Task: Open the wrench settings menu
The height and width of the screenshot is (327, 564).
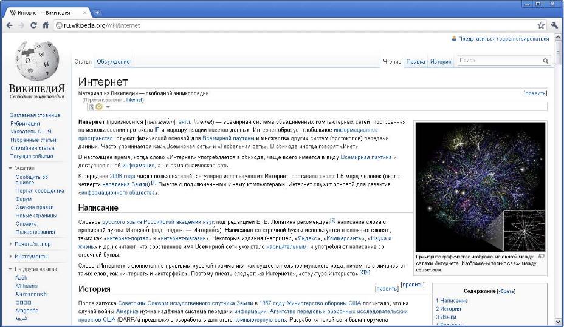Action: tap(554, 25)
